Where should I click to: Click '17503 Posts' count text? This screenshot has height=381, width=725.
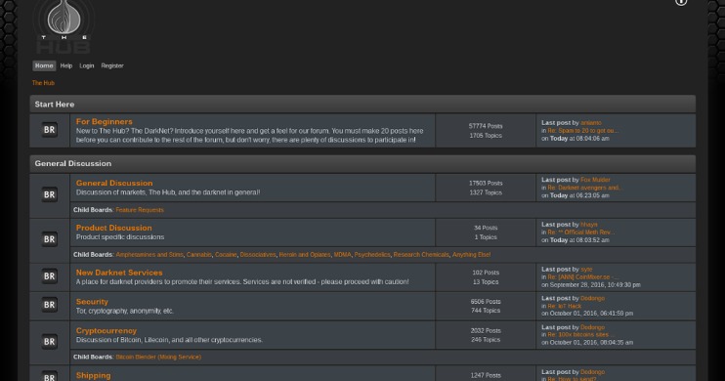[x=486, y=183]
